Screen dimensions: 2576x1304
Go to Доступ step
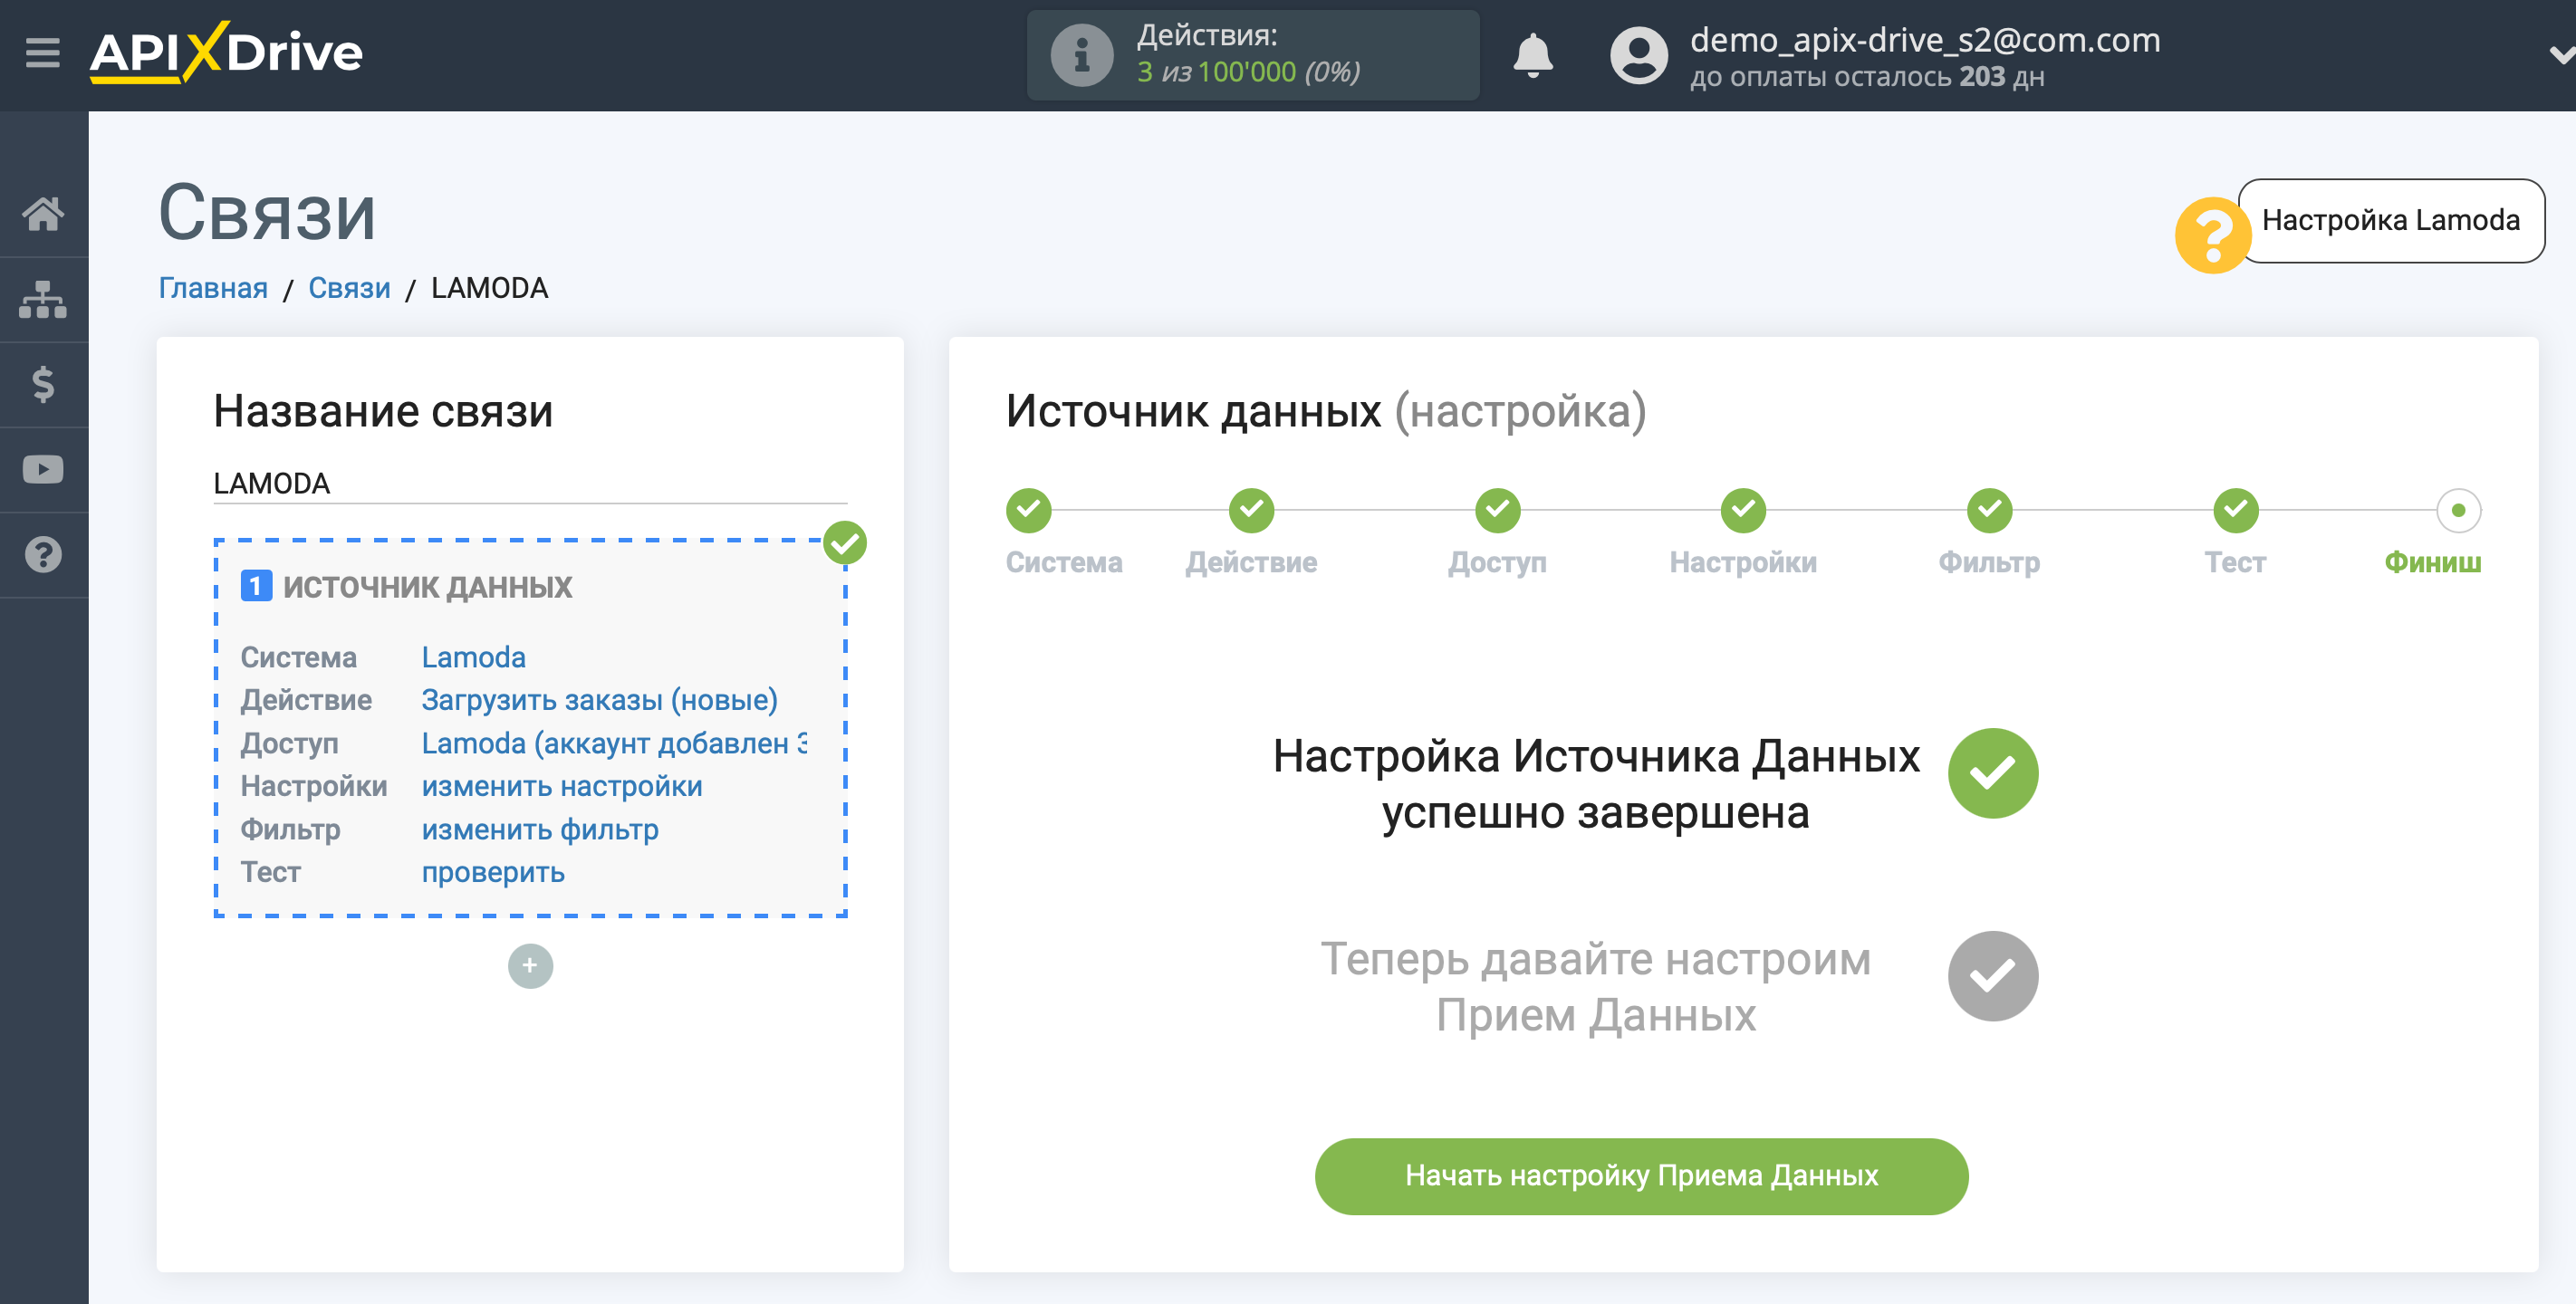[1497, 511]
